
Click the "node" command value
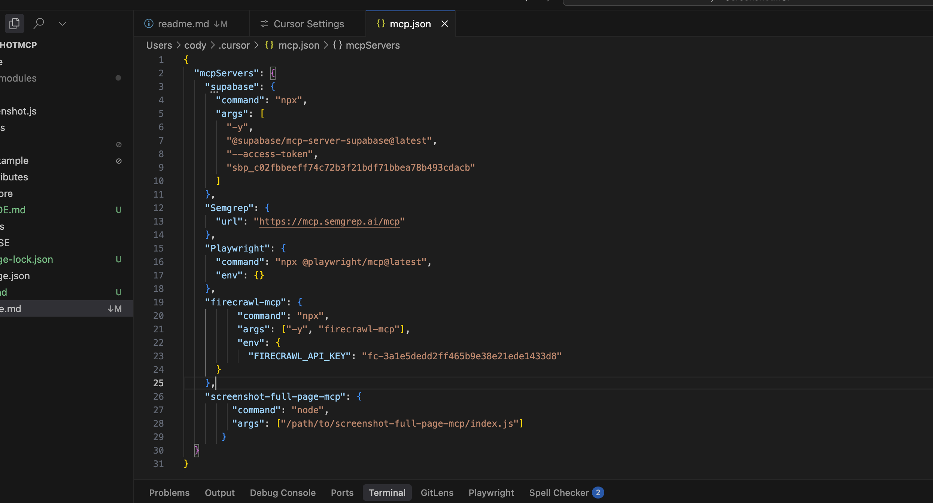point(308,410)
